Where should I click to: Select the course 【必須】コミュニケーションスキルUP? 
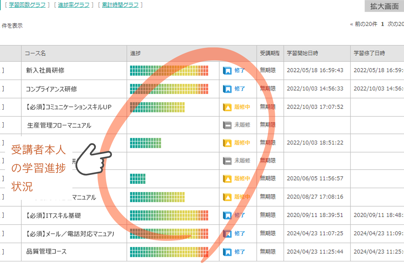pos(69,107)
